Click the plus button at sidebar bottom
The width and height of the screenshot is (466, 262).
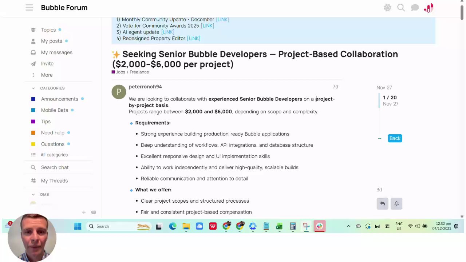tap(84, 212)
